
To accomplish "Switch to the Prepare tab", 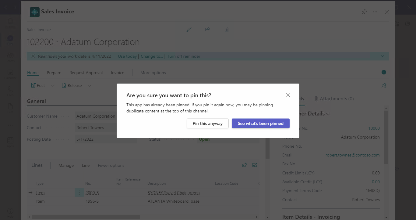I will (54, 73).
